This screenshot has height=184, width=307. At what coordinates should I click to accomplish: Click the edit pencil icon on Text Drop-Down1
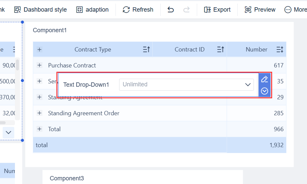click(x=265, y=79)
